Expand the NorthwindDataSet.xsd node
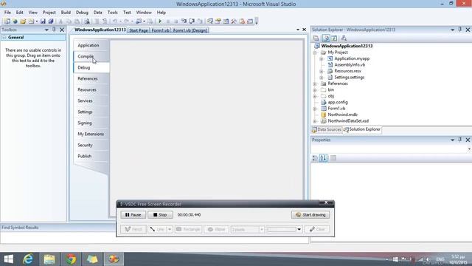This screenshot has width=472, height=266. click(x=315, y=121)
